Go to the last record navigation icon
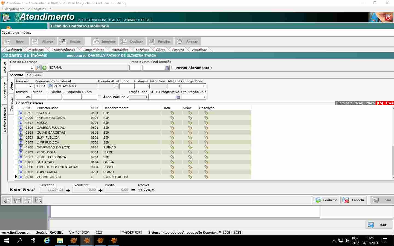This screenshot has width=394, height=246. point(38,200)
